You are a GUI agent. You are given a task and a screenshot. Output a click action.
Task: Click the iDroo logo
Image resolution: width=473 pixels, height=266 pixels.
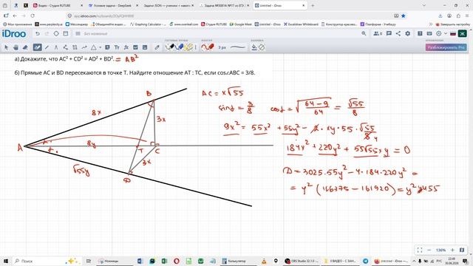(14, 34)
